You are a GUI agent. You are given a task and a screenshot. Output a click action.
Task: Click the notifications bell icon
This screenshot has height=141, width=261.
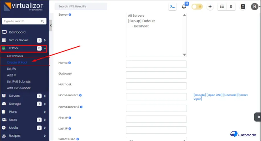tap(184, 7)
